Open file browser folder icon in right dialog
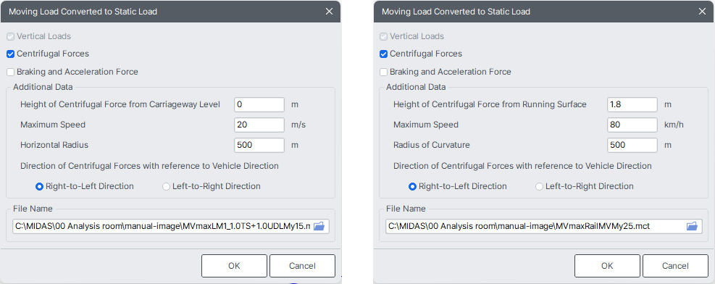The width and height of the screenshot is (715, 284). coord(692,225)
